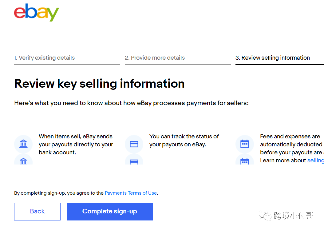Screen dimensions: 324x230
Task: Click the cut-off card icon beneath the first
Action: tap(134, 161)
